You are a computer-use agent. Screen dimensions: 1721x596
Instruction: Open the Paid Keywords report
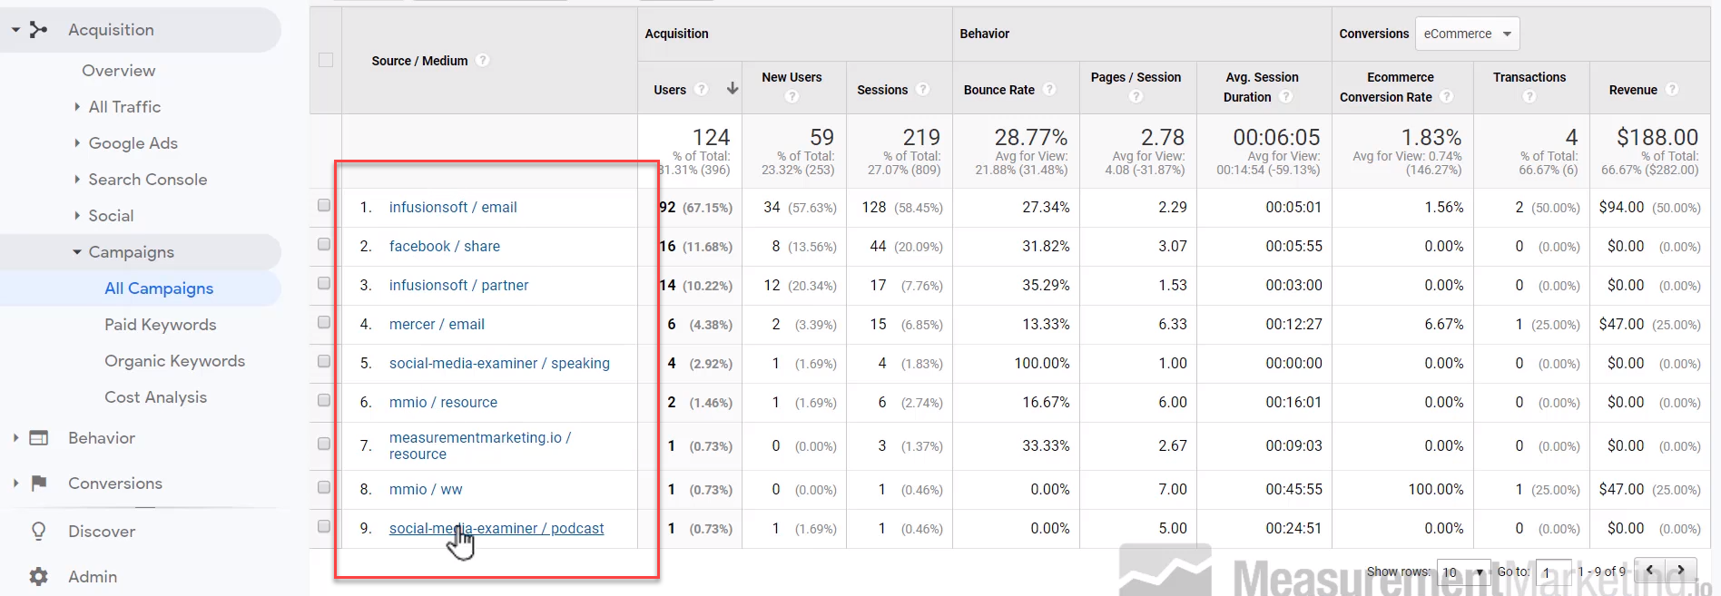pos(161,325)
